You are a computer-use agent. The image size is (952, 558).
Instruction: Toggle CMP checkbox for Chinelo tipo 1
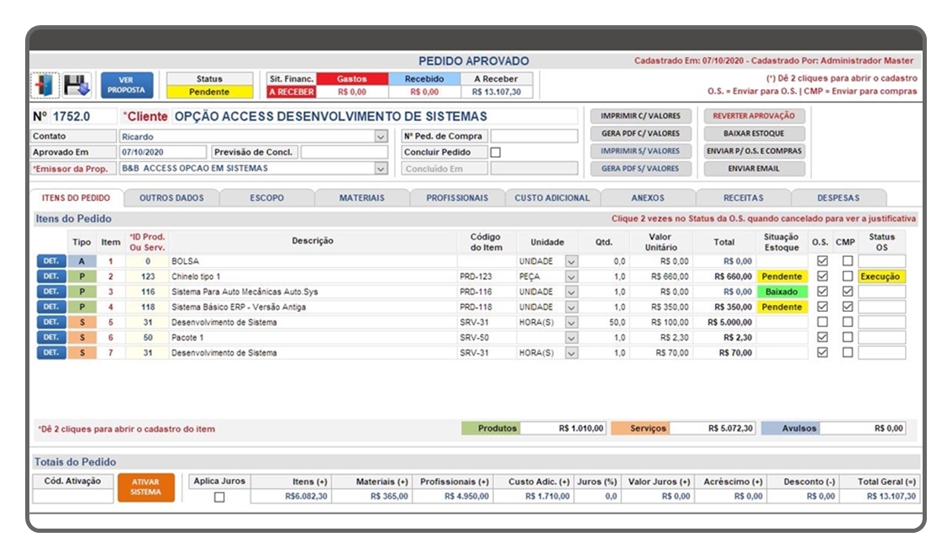tap(847, 276)
